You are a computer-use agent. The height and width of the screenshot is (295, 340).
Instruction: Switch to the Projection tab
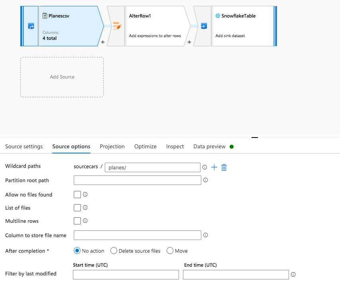pos(112,146)
